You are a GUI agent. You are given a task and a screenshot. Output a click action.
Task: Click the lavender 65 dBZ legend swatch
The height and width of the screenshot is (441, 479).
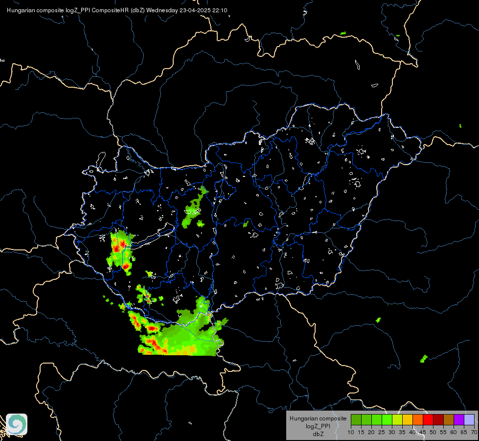click(x=469, y=419)
